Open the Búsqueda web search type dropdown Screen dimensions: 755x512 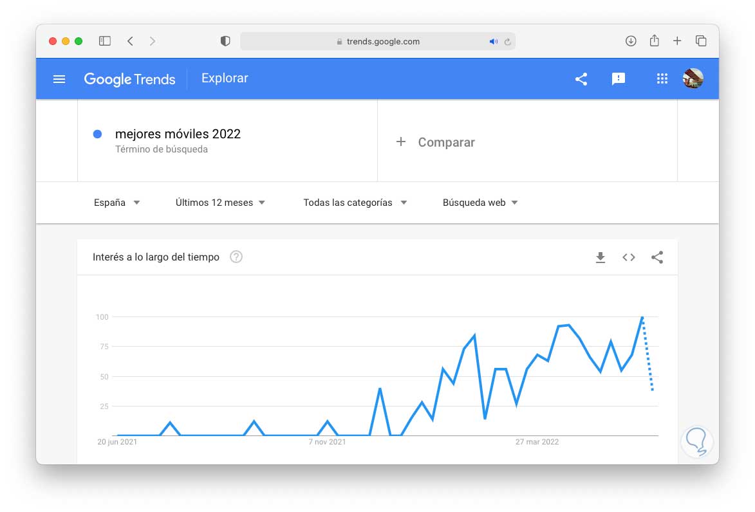pos(480,203)
